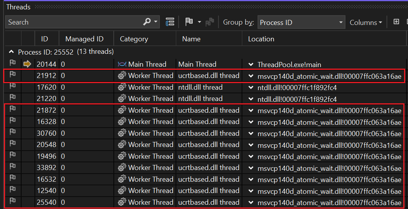Screen dimensions: 408x209
Task: Click the grayed-out flagged threads only icon
Action: click(210, 22)
